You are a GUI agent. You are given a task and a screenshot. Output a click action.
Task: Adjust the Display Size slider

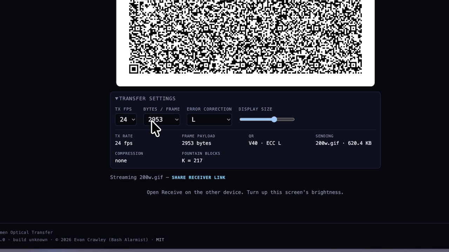tap(267, 119)
